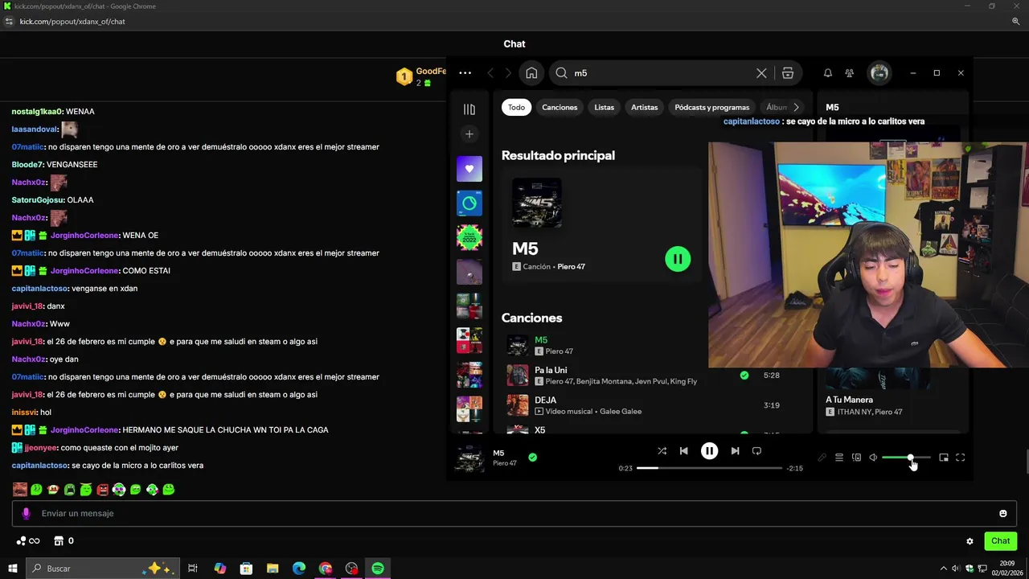Switch to Spotify on the taskbar
Viewport: 1029px width, 579px height.
[378, 569]
